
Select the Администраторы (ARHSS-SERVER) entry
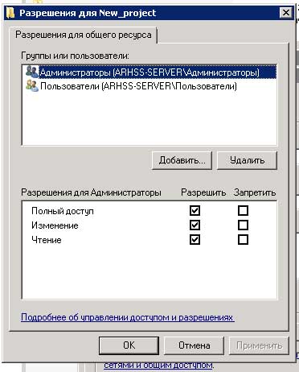click(149, 72)
